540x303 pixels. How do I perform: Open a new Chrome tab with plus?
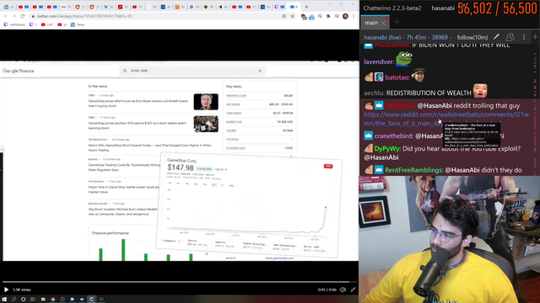pyautogui.click(x=306, y=7)
